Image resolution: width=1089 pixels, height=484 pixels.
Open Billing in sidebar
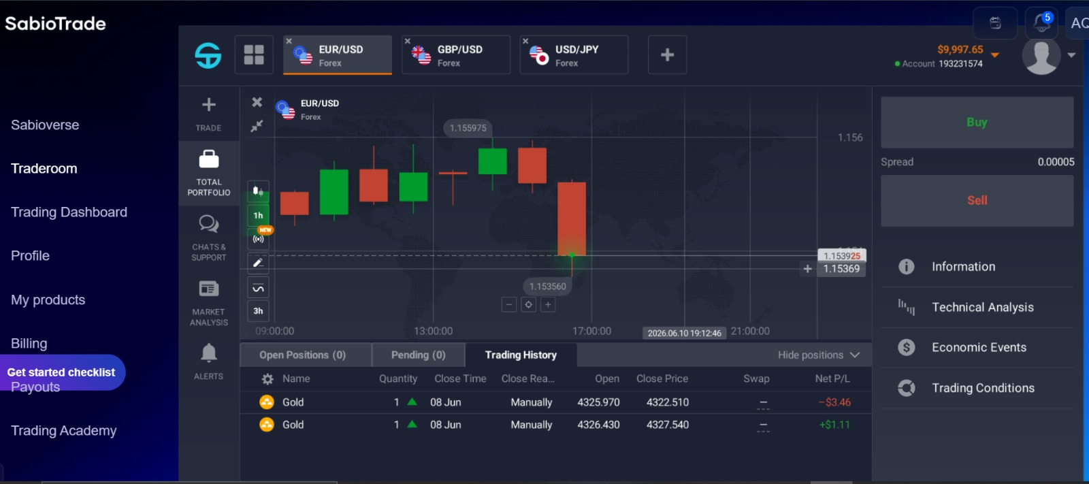[x=29, y=344]
